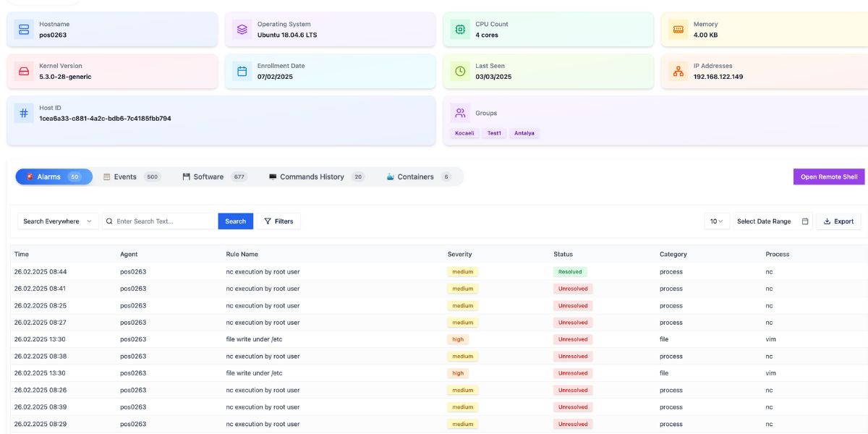Click the Open Remote Shell button
868x434 pixels.
pyautogui.click(x=828, y=176)
